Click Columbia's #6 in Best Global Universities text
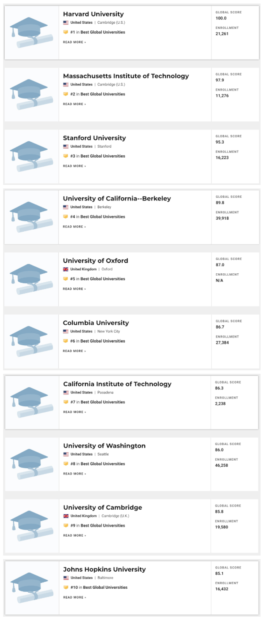The image size is (266, 621). (98, 341)
